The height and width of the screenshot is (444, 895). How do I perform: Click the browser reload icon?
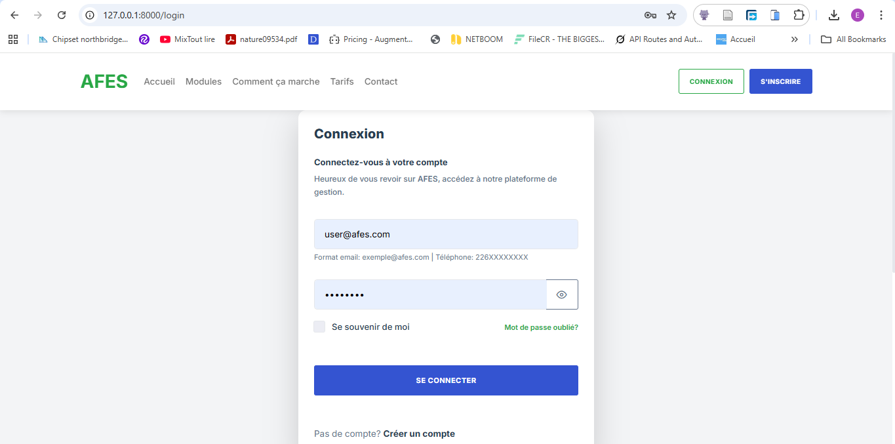(62, 15)
